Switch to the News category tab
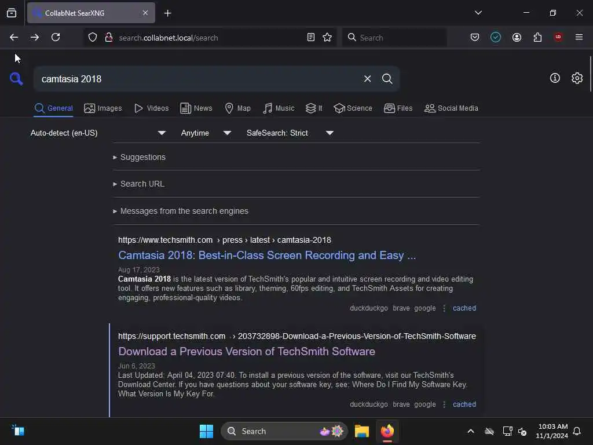 point(196,108)
